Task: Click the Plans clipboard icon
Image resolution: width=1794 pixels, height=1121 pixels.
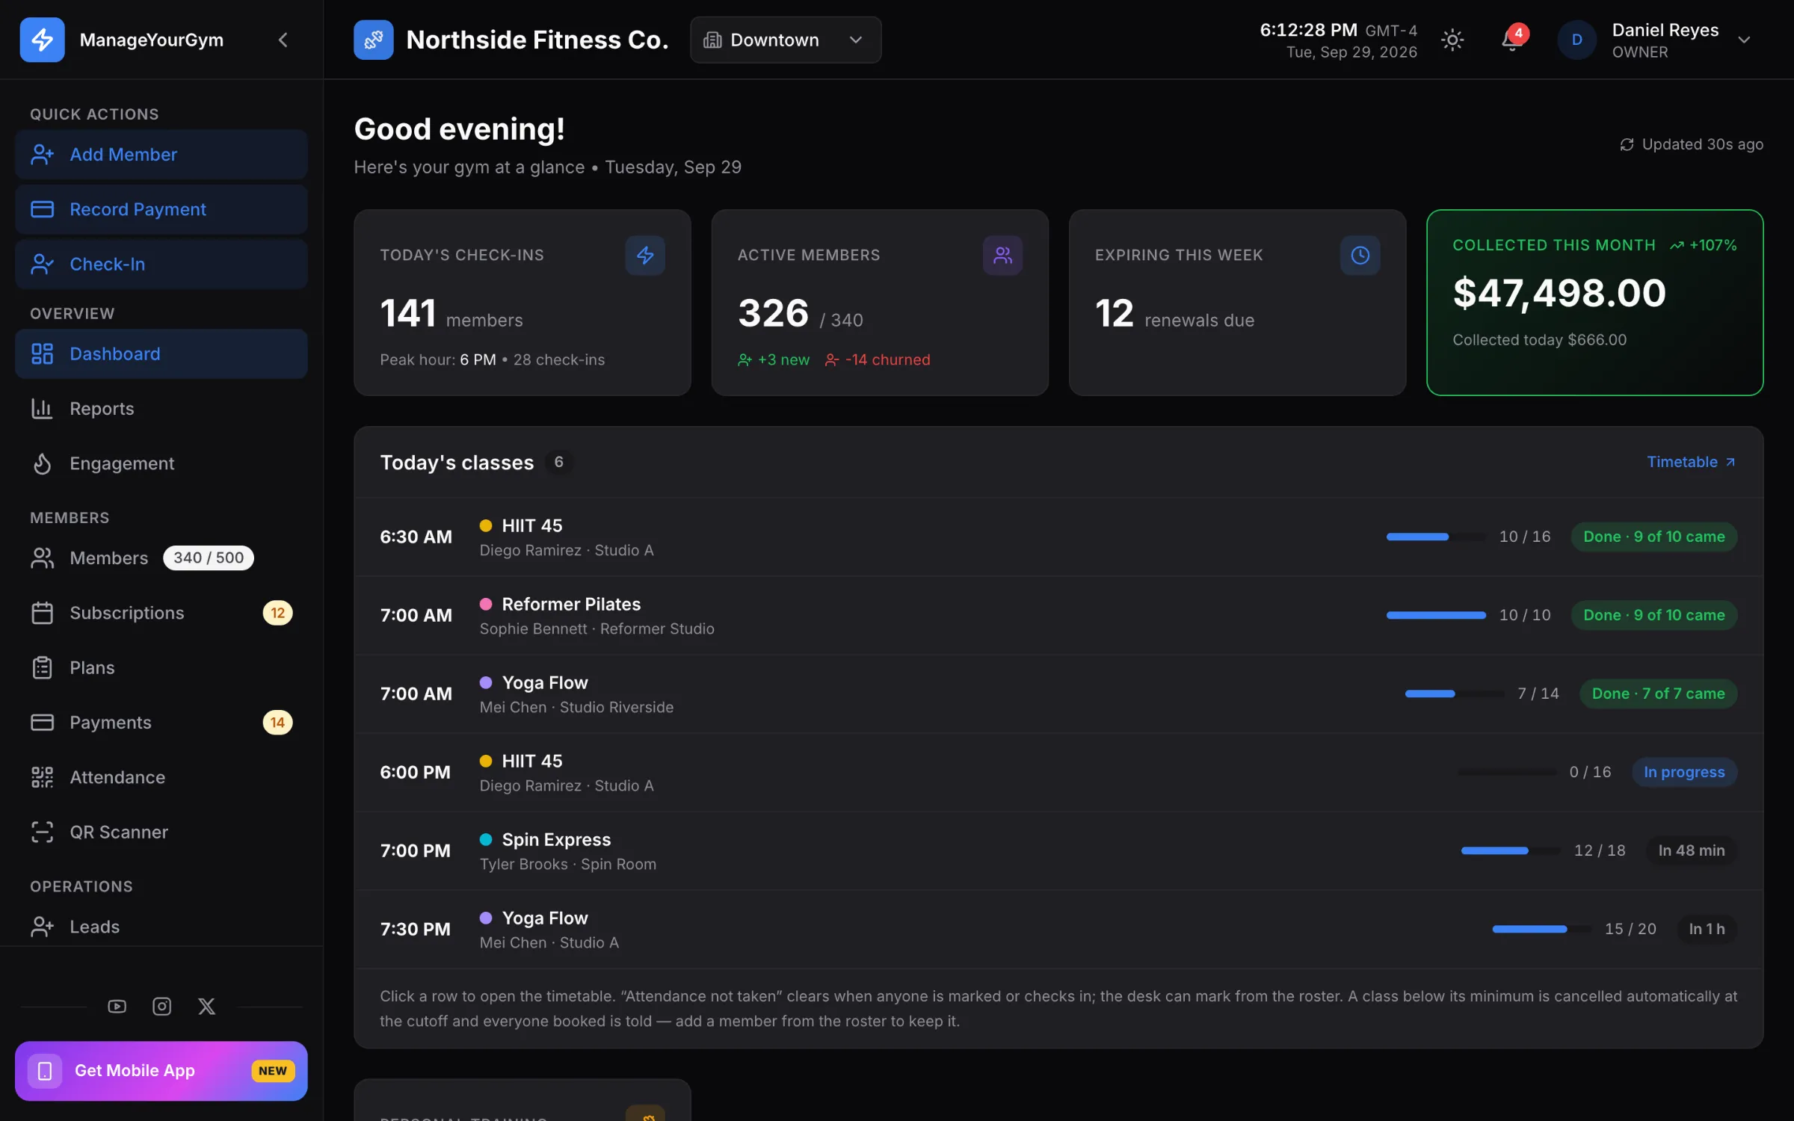Action: coord(42,667)
